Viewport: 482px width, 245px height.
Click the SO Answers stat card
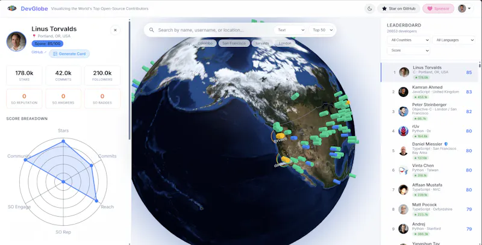tap(63, 99)
